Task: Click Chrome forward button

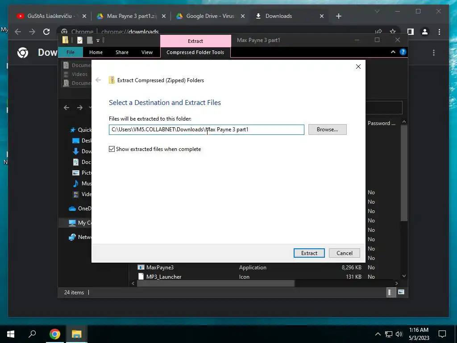Action: (x=32, y=32)
